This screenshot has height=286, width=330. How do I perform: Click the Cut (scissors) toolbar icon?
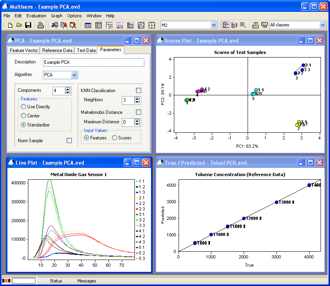(54, 25)
